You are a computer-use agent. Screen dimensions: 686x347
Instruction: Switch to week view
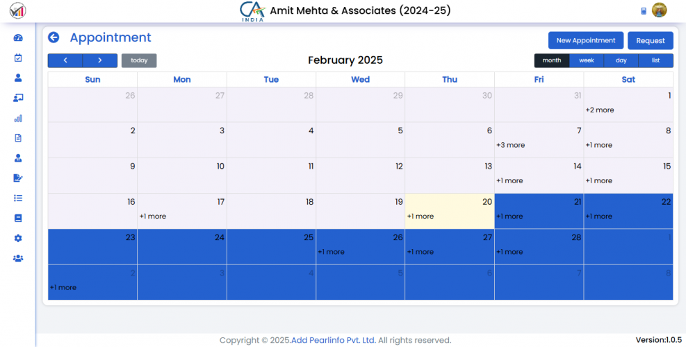tap(586, 60)
